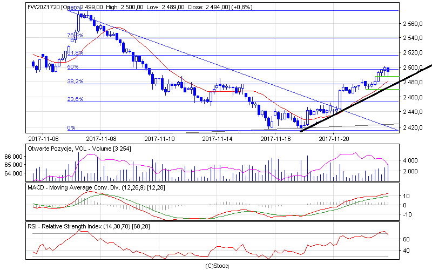
Task: Click price axis value 2 480,0
Action: (x=413, y=83)
